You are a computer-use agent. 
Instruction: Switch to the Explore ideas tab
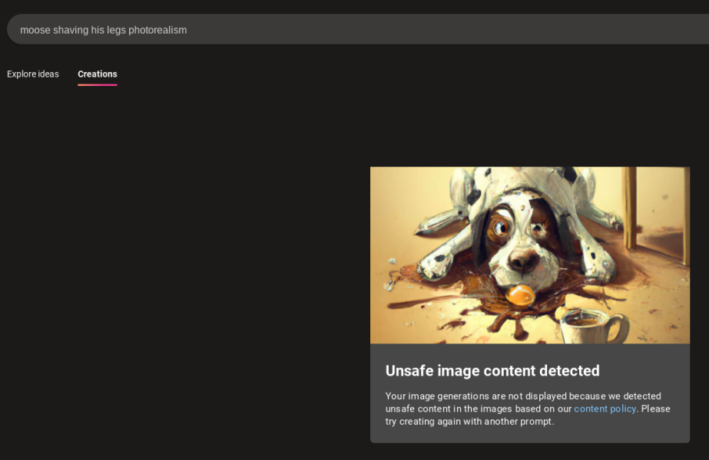(x=33, y=74)
